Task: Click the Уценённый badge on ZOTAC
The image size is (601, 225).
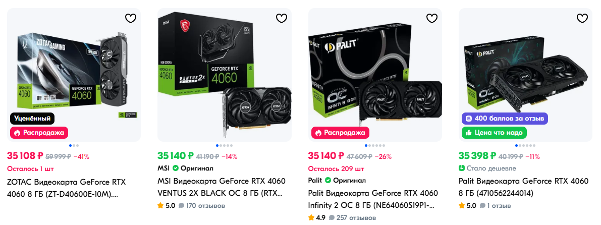Action: [32, 119]
